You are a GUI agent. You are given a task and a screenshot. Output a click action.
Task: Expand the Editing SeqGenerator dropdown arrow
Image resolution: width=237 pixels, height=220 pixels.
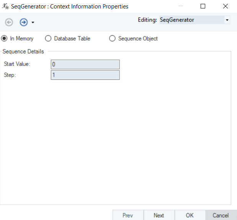(227, 20)
